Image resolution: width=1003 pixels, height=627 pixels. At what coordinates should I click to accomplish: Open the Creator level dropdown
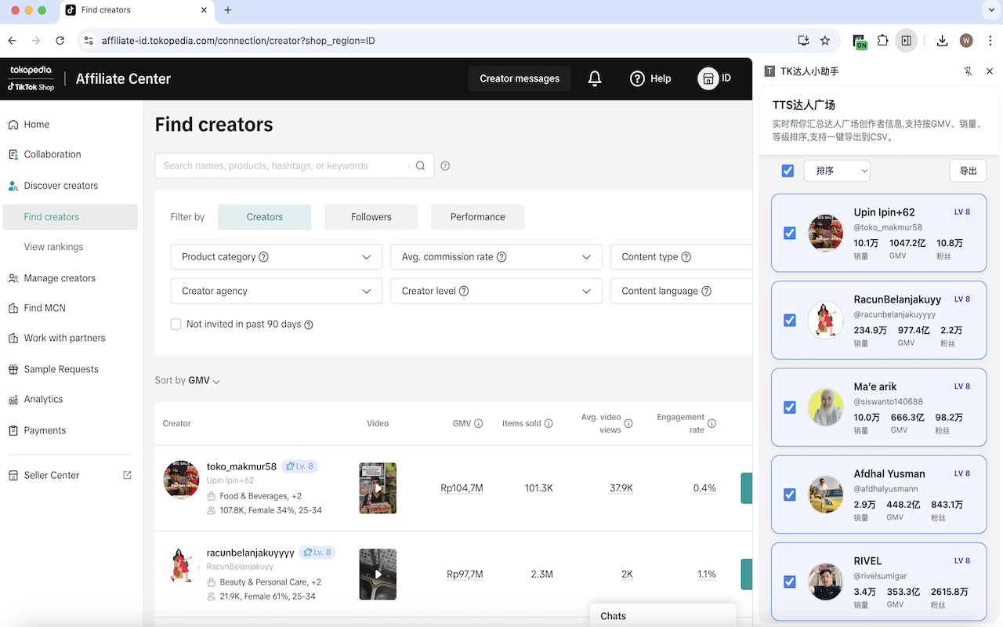[x=496, y=291]
